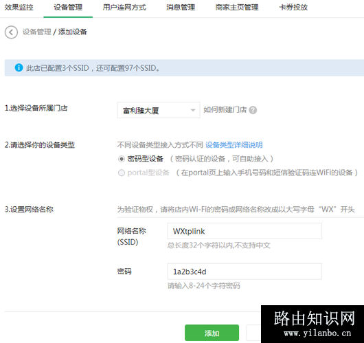Switch to the 设备管理 tab

[68, 8]
